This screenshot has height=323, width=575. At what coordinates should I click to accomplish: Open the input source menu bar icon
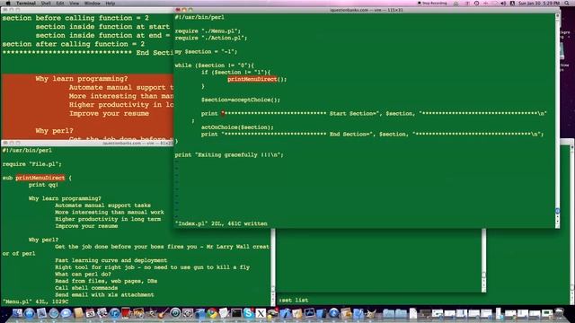(x=513, y=4)
